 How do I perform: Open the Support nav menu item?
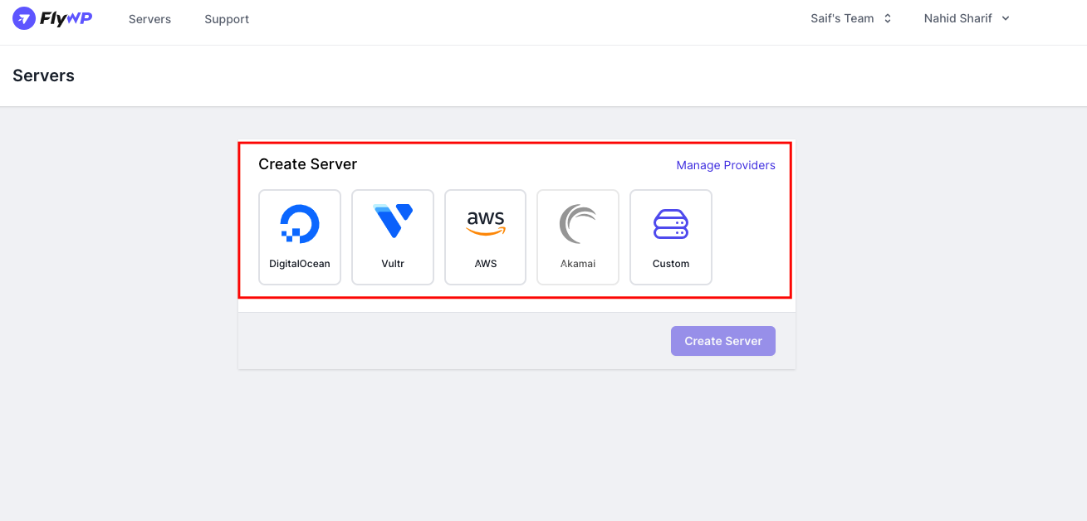pos(227,19)
